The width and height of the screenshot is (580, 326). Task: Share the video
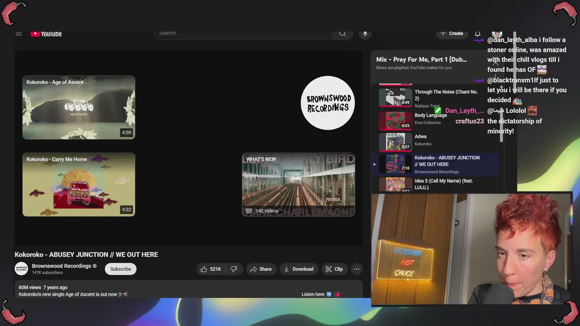coord(261,269)
